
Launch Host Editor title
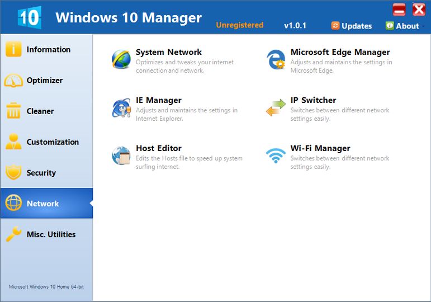[x=159, y=148]
